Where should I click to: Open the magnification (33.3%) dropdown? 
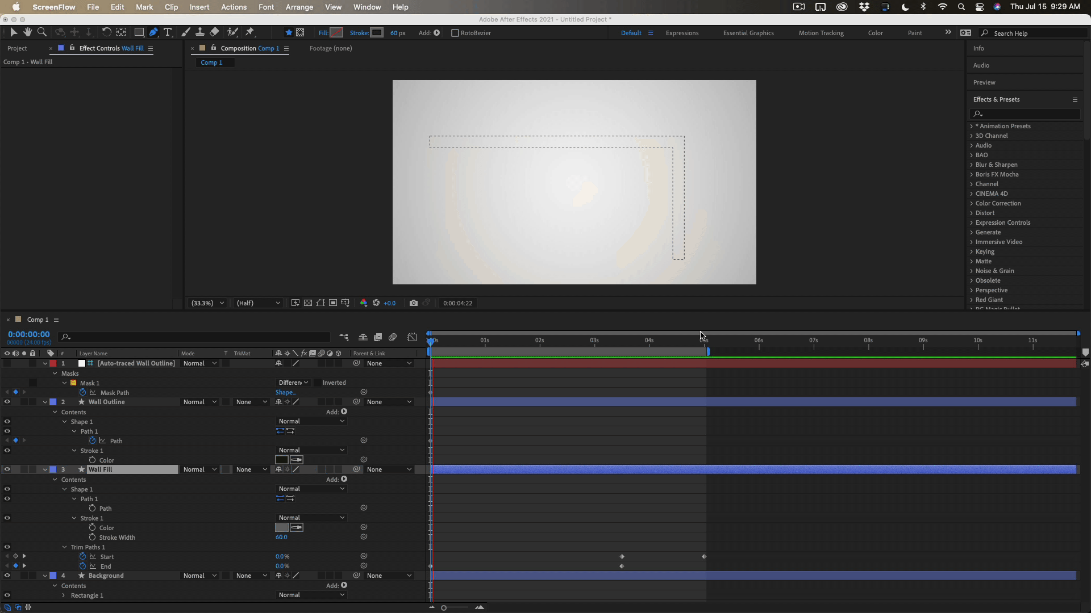[x=208, y=303]
